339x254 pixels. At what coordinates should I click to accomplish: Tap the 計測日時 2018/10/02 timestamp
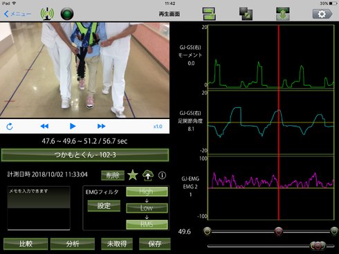pos(47,174)
